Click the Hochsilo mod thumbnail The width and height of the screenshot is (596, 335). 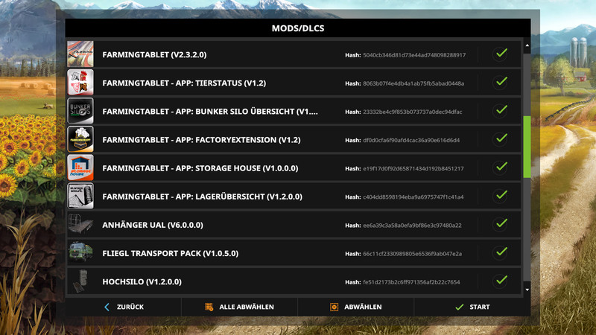pos(80,281)
